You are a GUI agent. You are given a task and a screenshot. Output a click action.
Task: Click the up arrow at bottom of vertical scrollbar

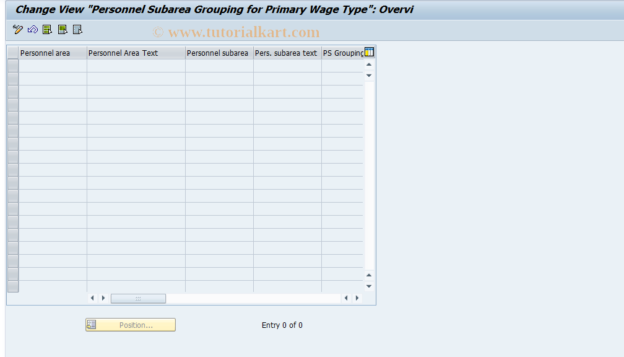coord(369,275)
